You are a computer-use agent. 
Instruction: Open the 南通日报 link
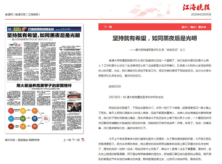click(20, 15)
